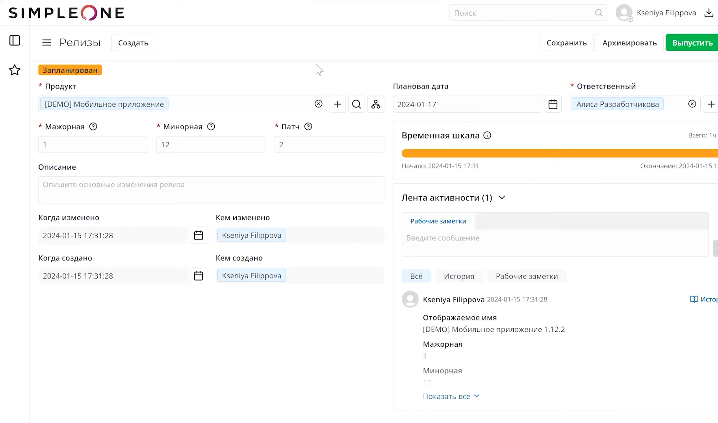718x423 pixels.
Task: Add a new product via the plus icon
Action: pos(337,104)
